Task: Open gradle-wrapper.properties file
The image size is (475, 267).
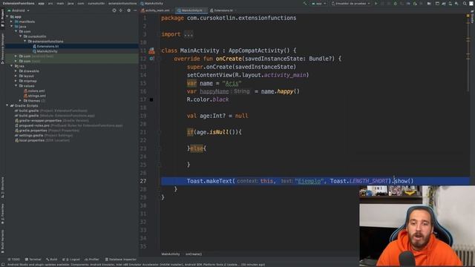Action: pyautogui.click(x=52, y=120)
